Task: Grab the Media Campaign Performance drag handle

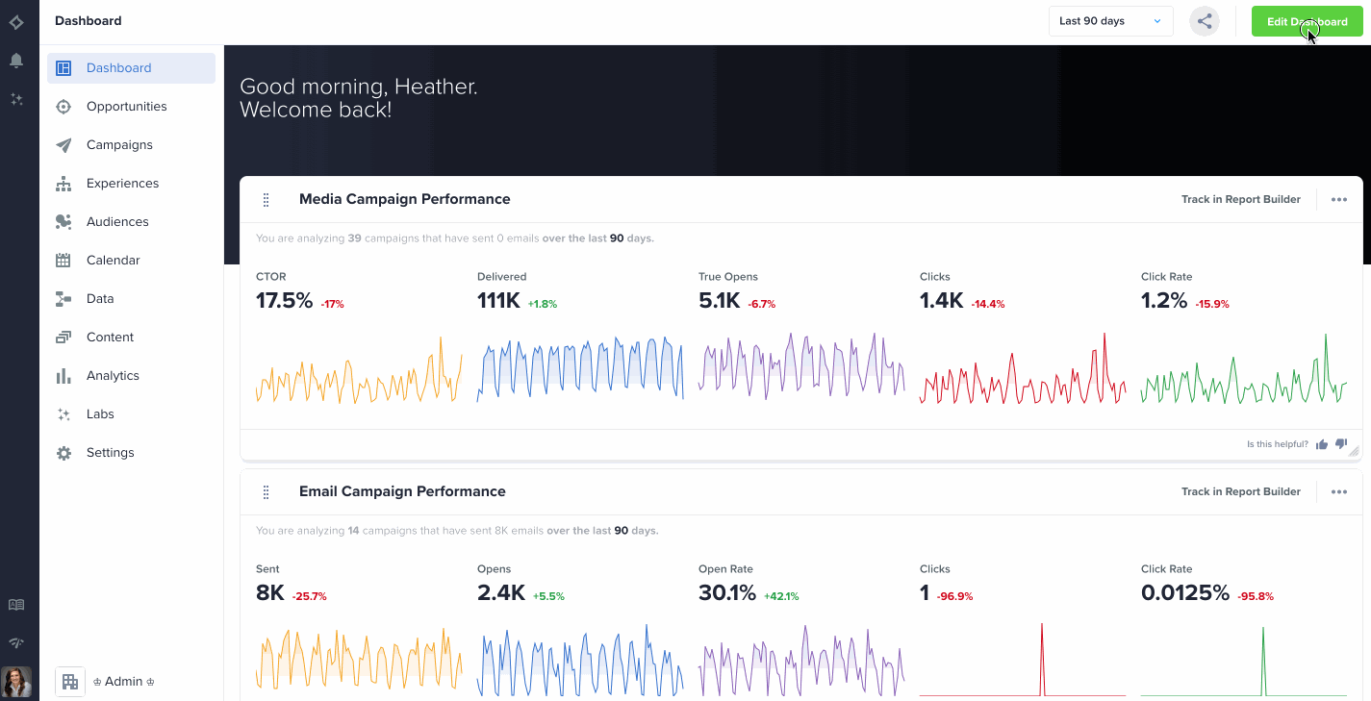Action: point(267,200)
